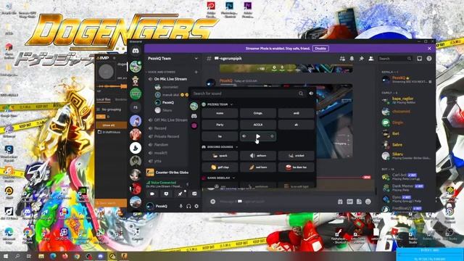Adjust soundboard volume via speaker icon
Image resolution: width=464 pixels, height=261 pixels.
[x=311, y=94]
